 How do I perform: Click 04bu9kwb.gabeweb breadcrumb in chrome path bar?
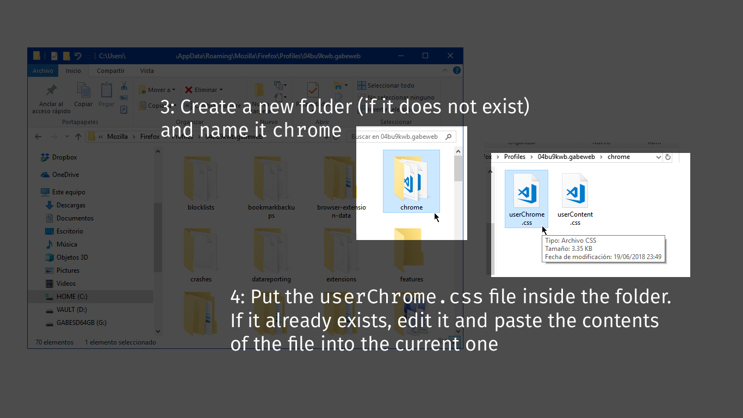tap(566, 157)
